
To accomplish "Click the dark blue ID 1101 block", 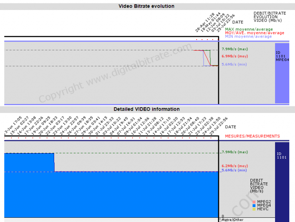I will click(282, 181).
